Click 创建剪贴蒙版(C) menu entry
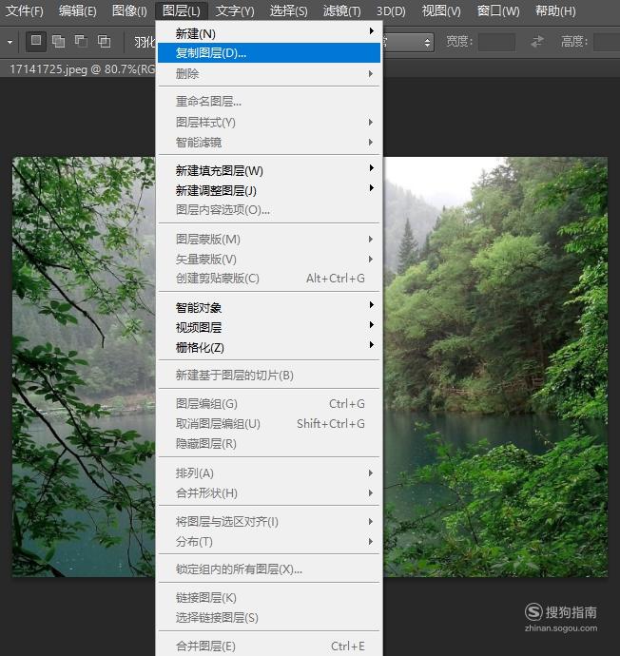 click(x=269, y=279)
